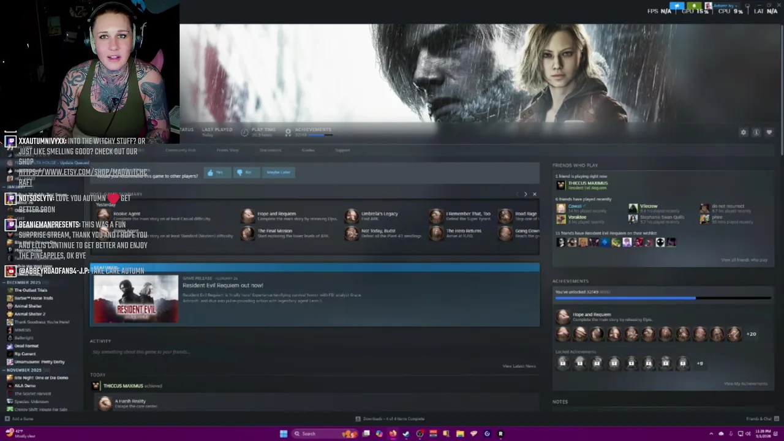Open the Windows Start menu

point(283,434)
